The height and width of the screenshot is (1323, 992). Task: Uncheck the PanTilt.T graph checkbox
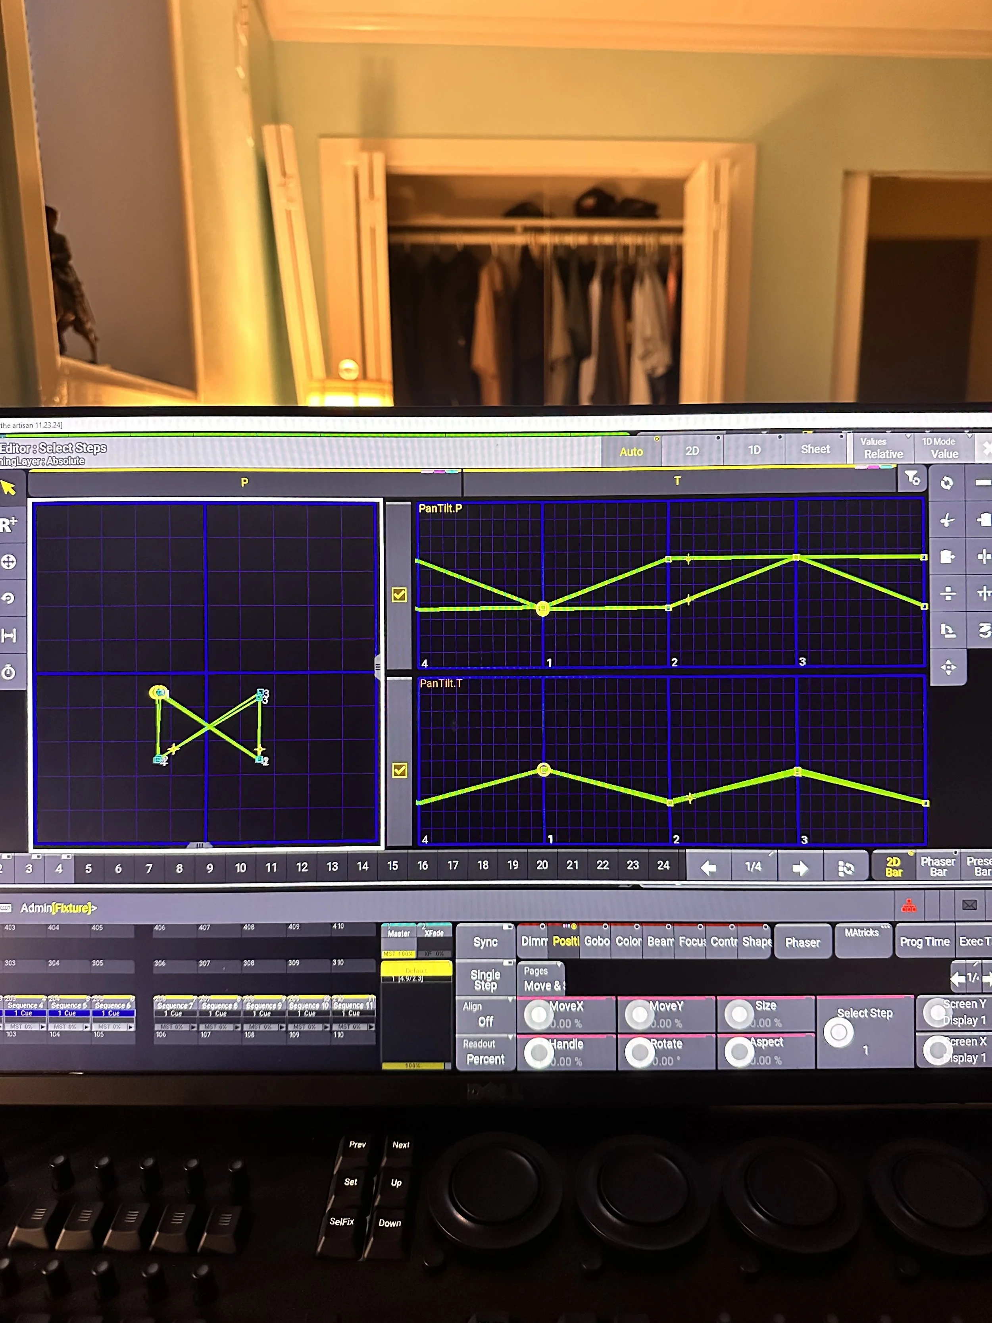tap(400, 770)
